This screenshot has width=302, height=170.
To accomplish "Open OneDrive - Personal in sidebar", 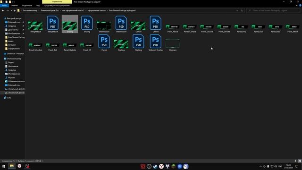I will pos(14,54).
